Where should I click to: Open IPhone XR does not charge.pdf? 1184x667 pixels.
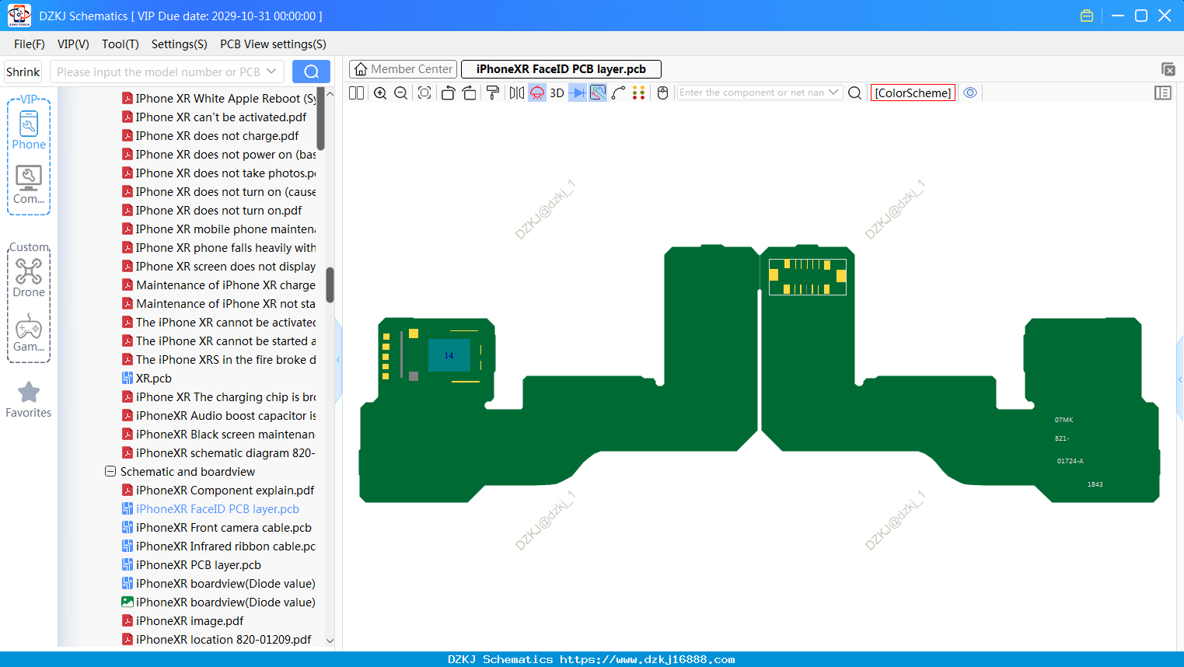pyautogui.click(x=217, y=135)
